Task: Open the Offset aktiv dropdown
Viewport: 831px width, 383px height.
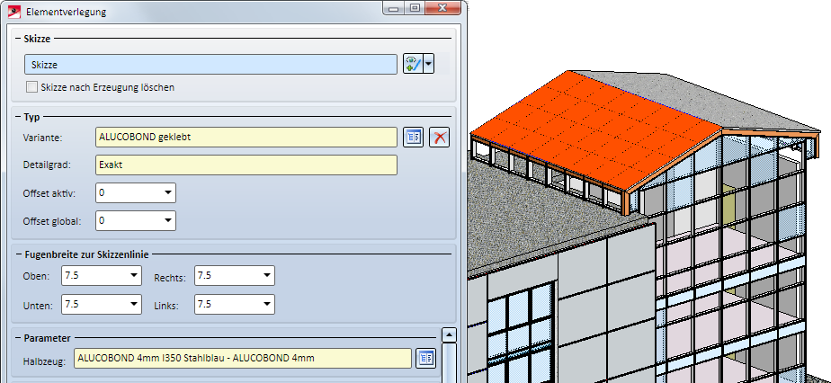Action: pos(168,192)
